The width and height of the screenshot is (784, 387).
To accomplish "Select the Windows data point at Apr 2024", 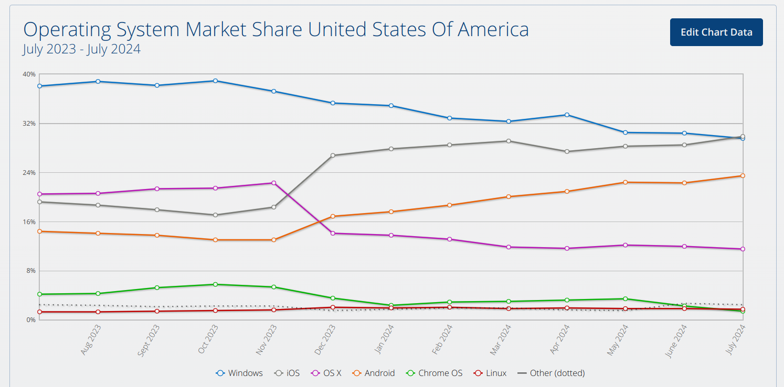I will pyautogui.click(x=567, y=115).
